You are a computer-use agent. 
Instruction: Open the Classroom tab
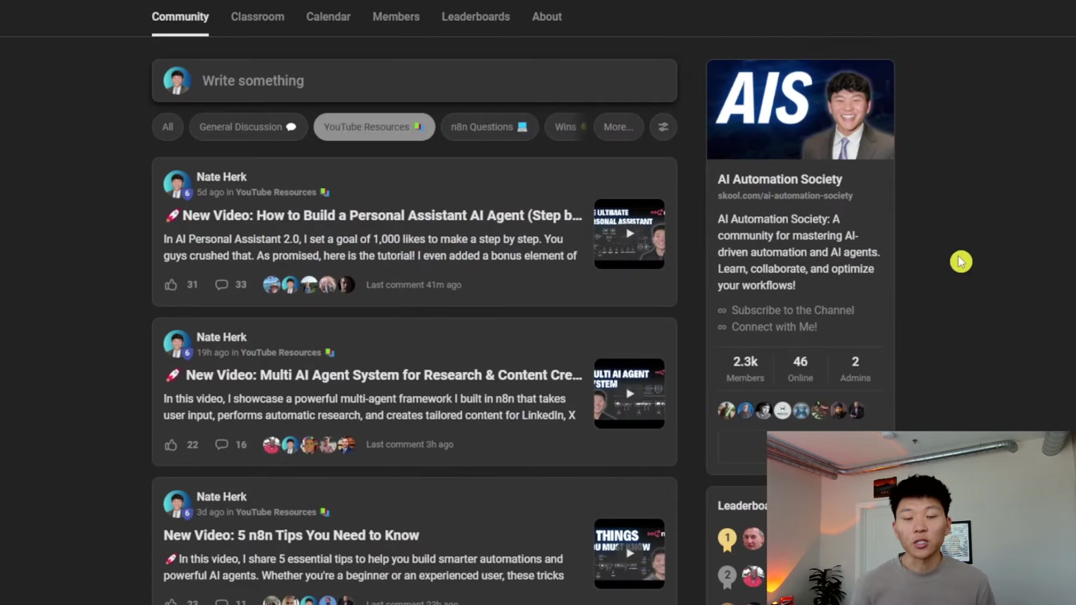click(257, 17)
